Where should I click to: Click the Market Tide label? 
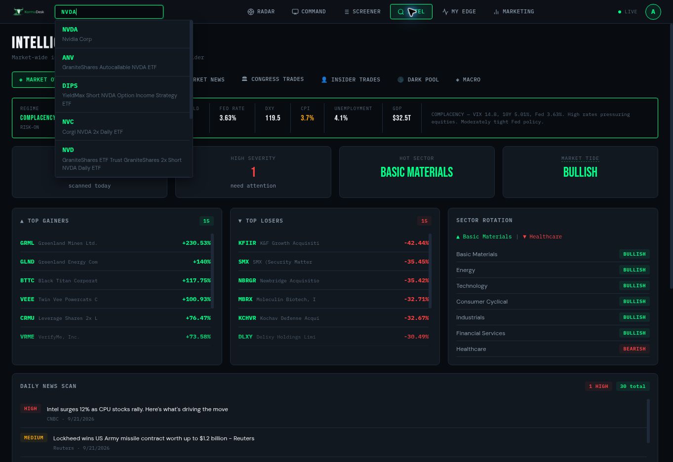pyautogui.click(x=580, y=158)
